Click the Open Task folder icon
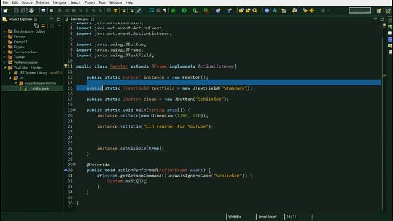This screenshot has width=393, height=221. [x=248, y=10]
